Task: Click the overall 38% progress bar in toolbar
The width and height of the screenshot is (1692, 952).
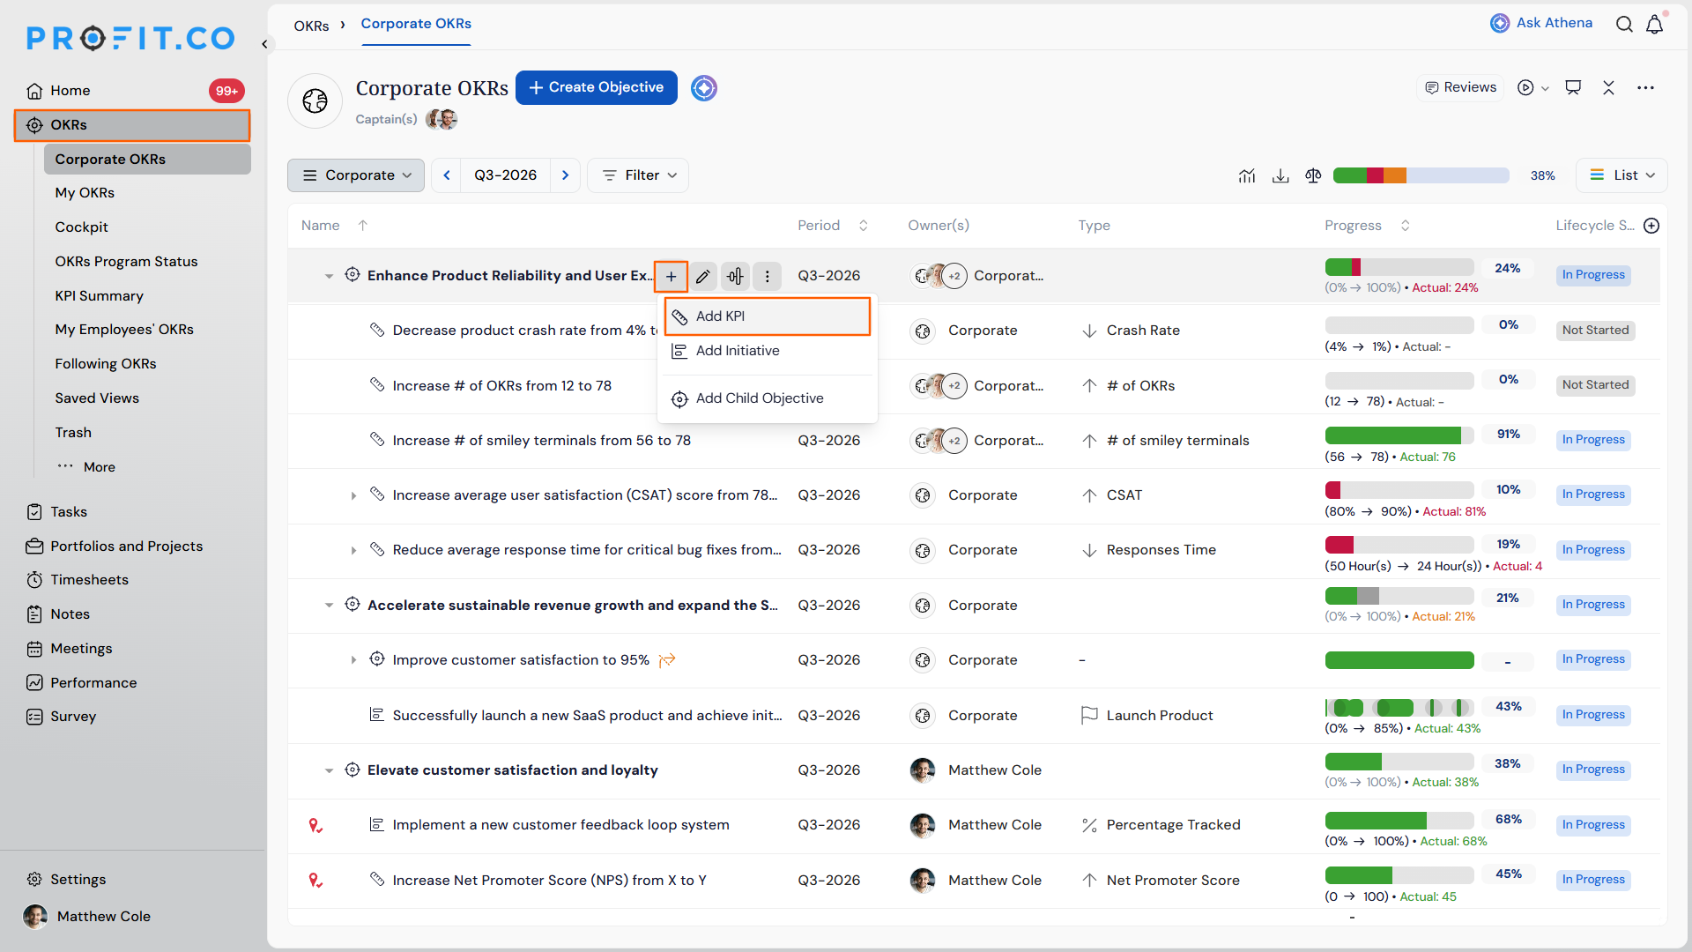Action: (x=1421, y=175)
